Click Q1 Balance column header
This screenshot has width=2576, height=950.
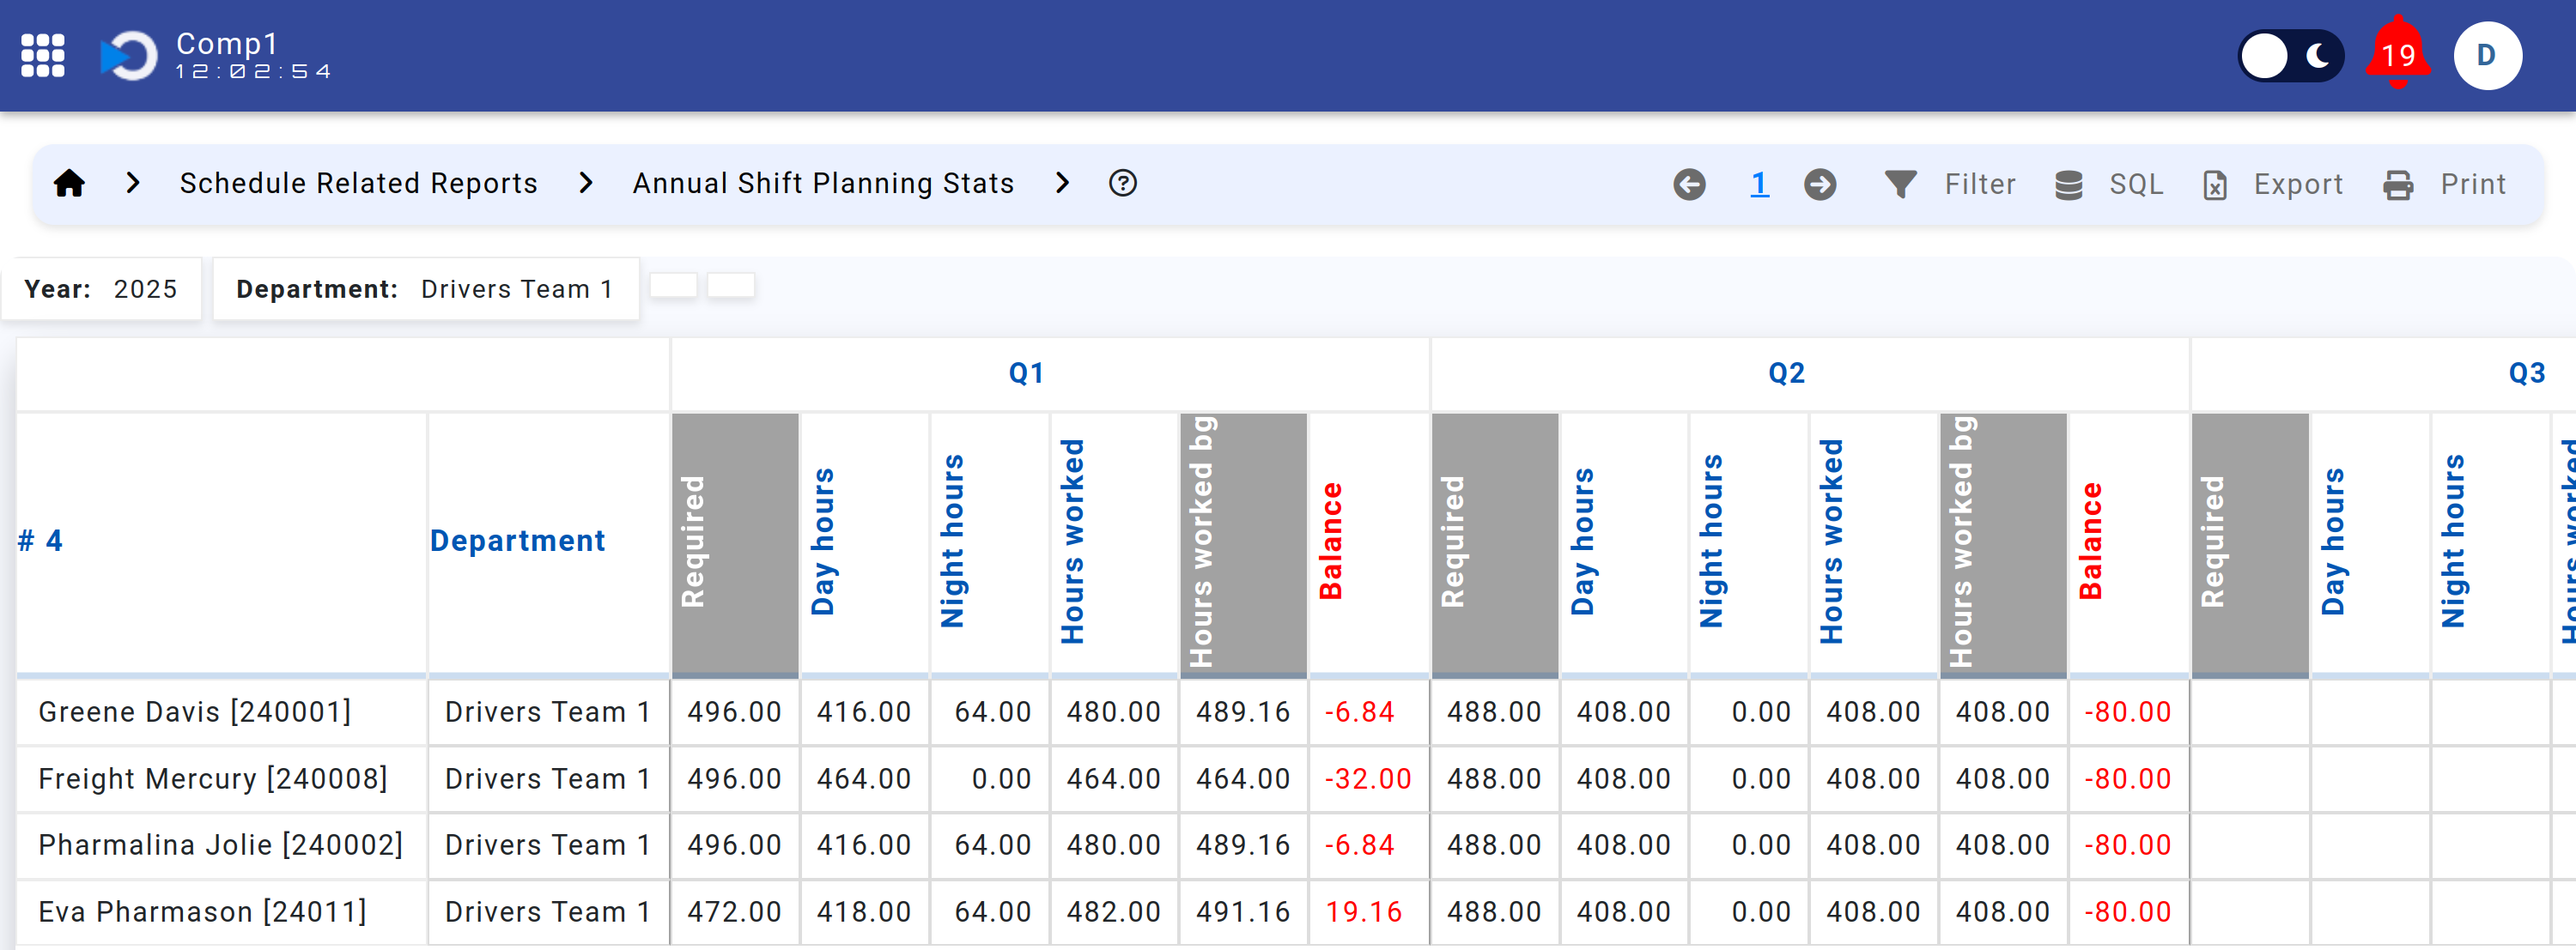click(x=1369, y=544)
